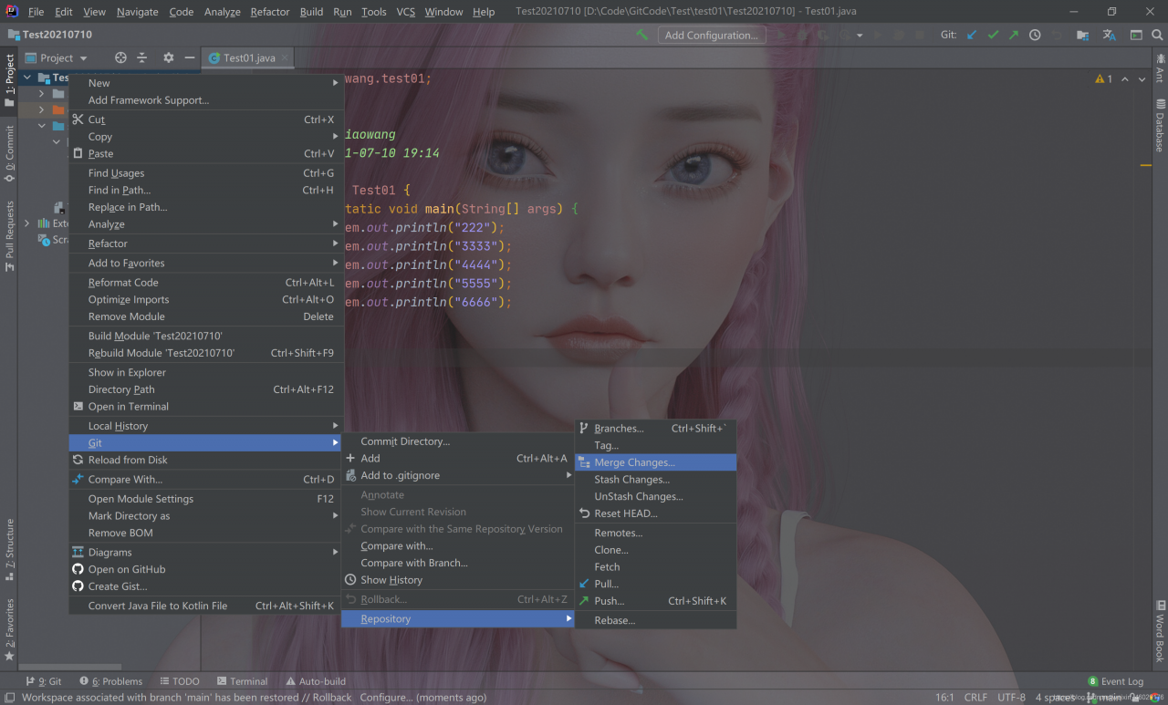
Task: Open the Project view dropdown
Action: (x=63, y=57)
